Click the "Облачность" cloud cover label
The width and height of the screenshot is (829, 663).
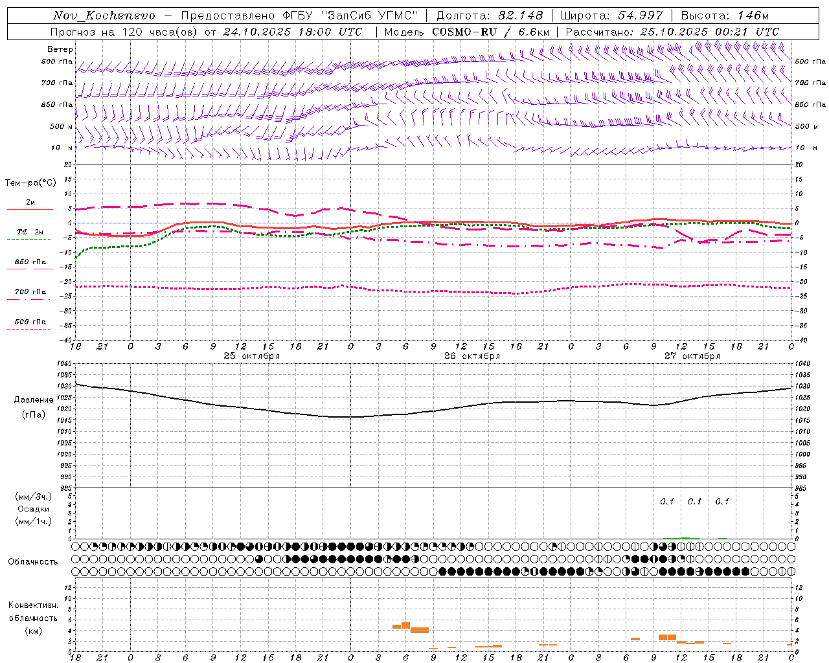tap(33, 562)
